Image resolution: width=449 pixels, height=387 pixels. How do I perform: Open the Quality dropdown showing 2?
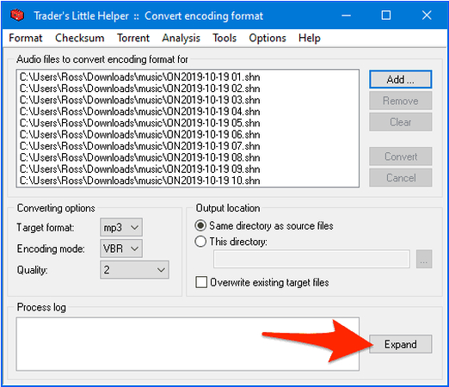click(134, 270)
